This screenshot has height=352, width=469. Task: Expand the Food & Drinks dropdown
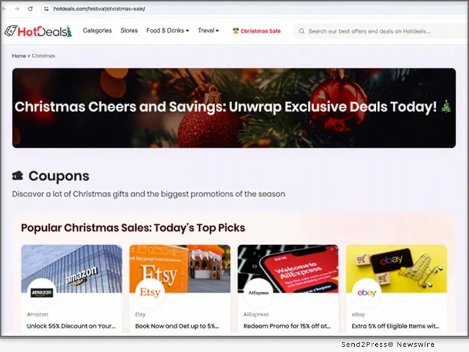[x=168, y=31]
